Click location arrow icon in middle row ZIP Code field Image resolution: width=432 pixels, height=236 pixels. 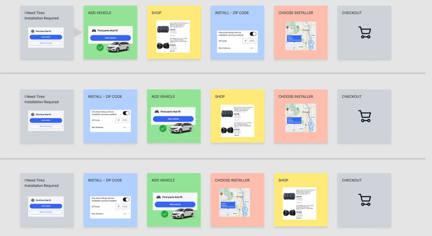point(118,120)
